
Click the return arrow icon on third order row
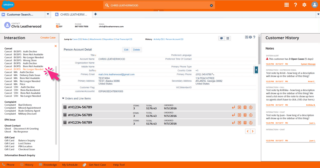pos(233,123)
